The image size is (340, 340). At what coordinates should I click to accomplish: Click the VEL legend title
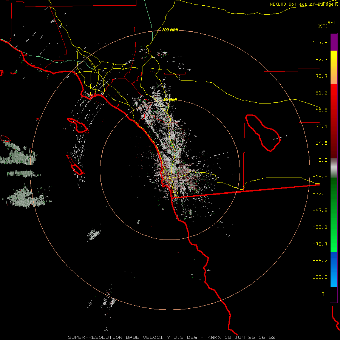click(x=332, y=23)
